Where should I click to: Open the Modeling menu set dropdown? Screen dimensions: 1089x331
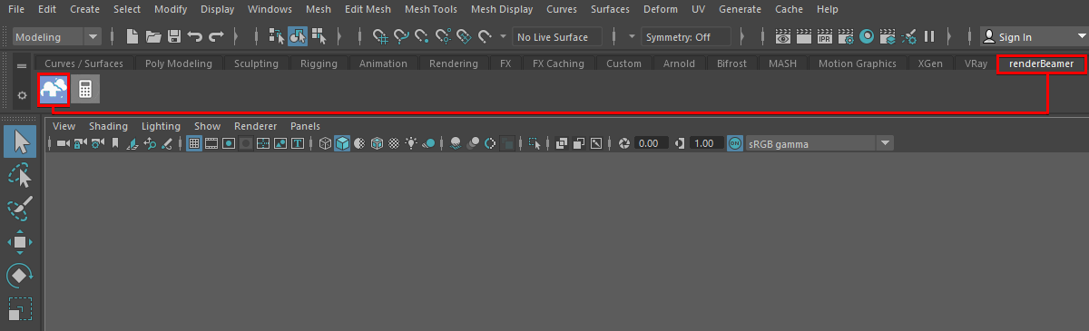pos(58,37)
